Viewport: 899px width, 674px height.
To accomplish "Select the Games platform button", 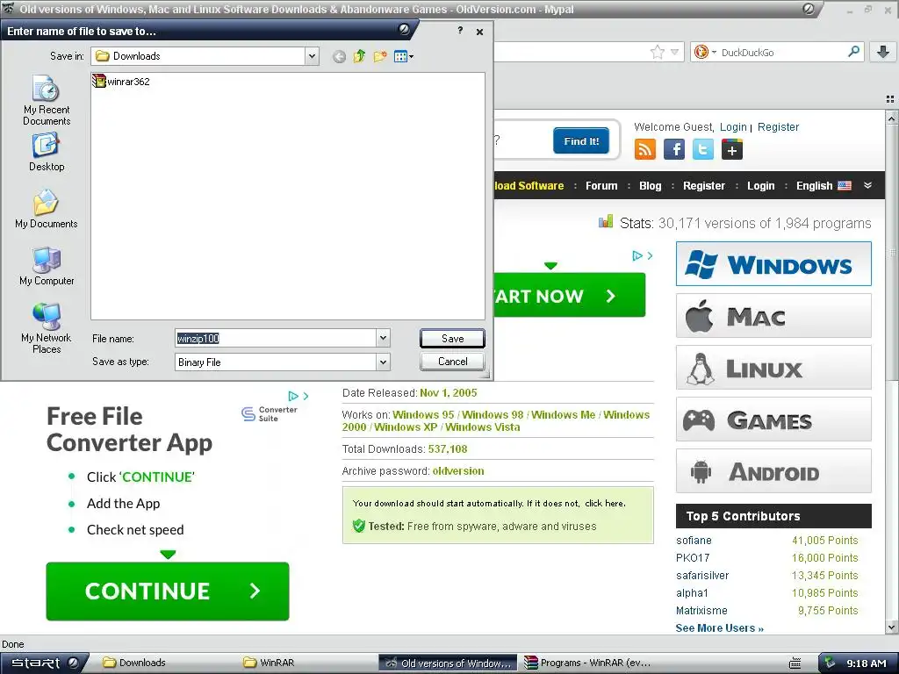I will tap(773, 419).
